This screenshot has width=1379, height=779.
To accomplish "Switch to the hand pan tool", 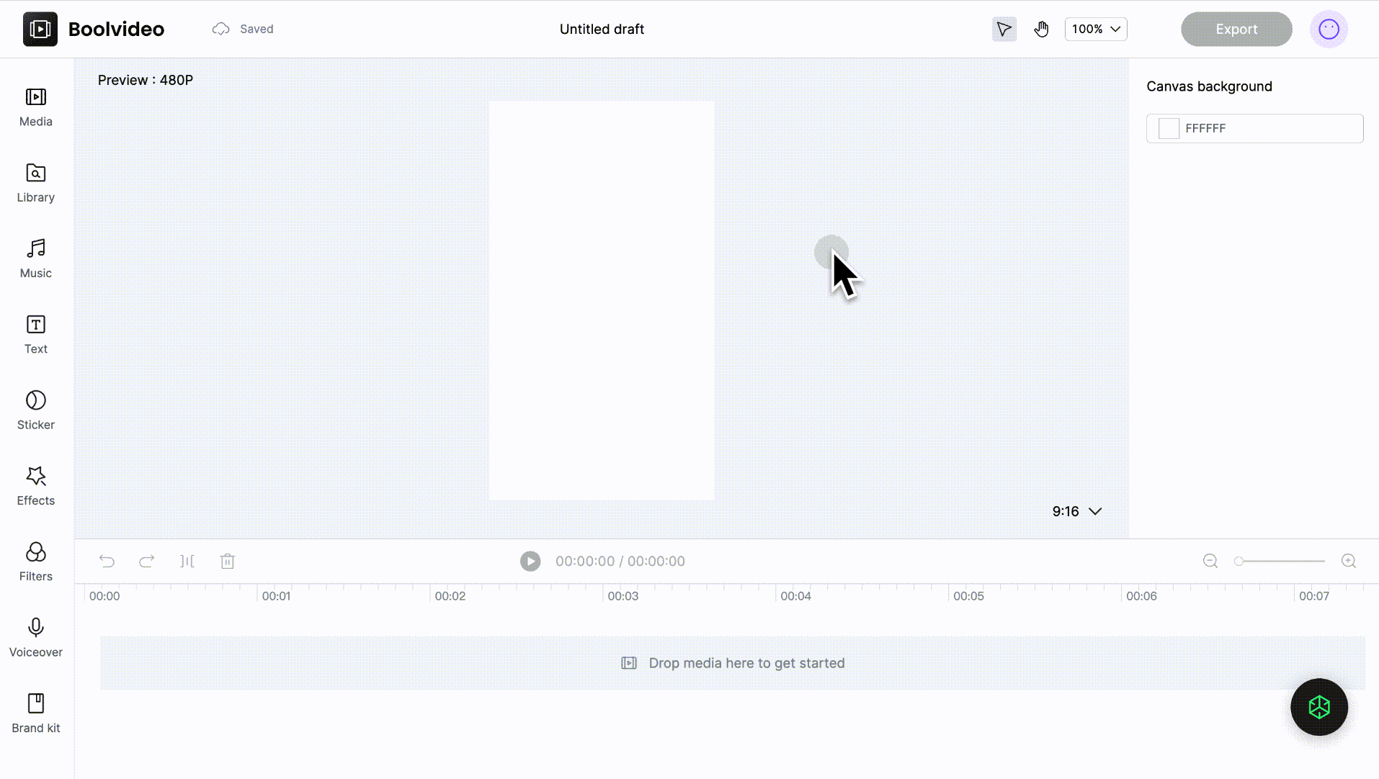I will point(1041,30).
